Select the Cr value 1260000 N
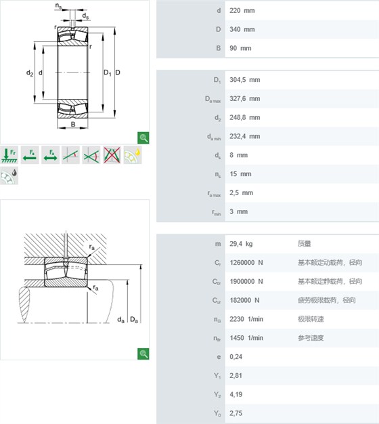The height and width of the screenshot is (424, 379). pyautogui.click(x=246, y=263)
